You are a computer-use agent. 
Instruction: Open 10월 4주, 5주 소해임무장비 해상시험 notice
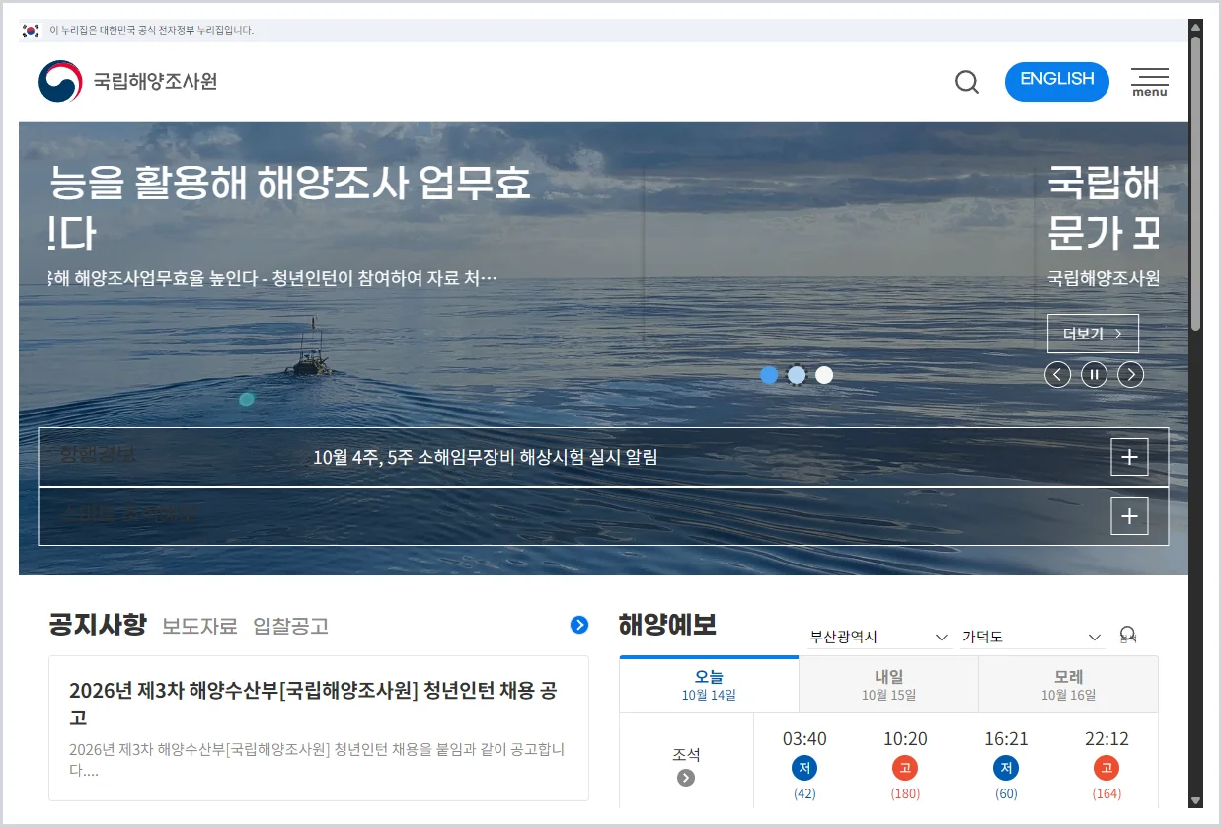tap(485, 457)
